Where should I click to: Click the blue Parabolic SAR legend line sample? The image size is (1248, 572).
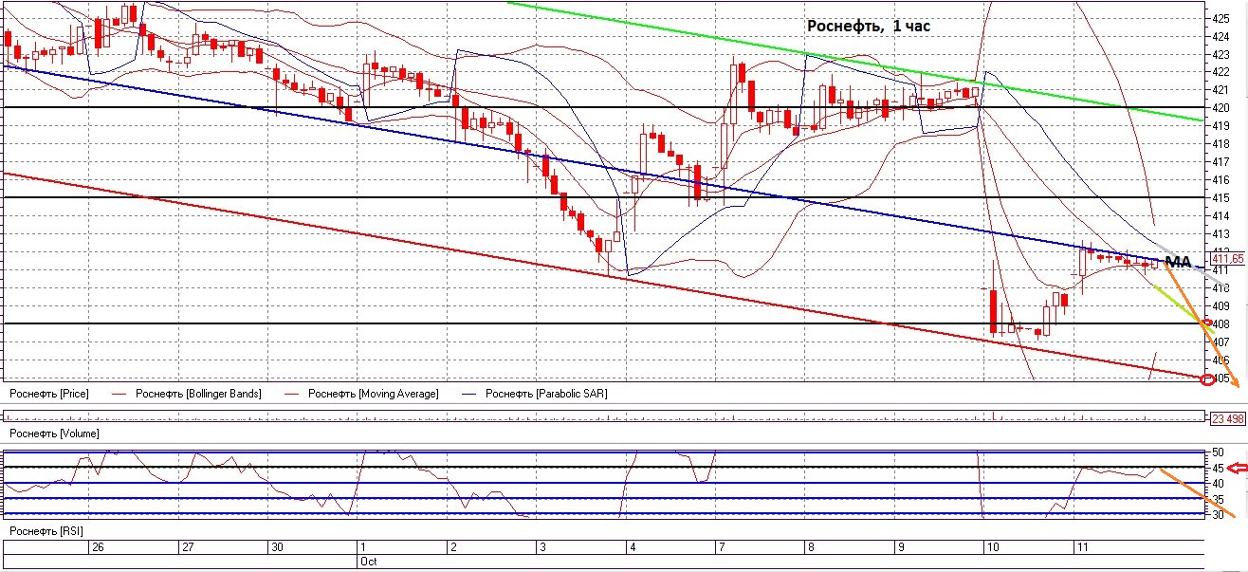(x=468, y=393)
